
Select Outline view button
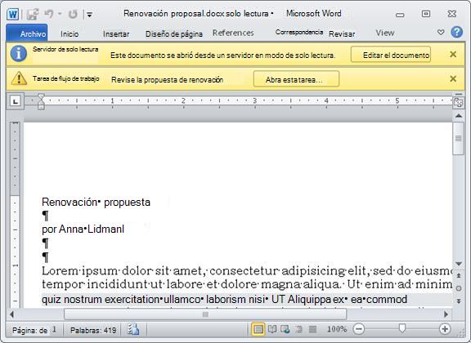299,329
